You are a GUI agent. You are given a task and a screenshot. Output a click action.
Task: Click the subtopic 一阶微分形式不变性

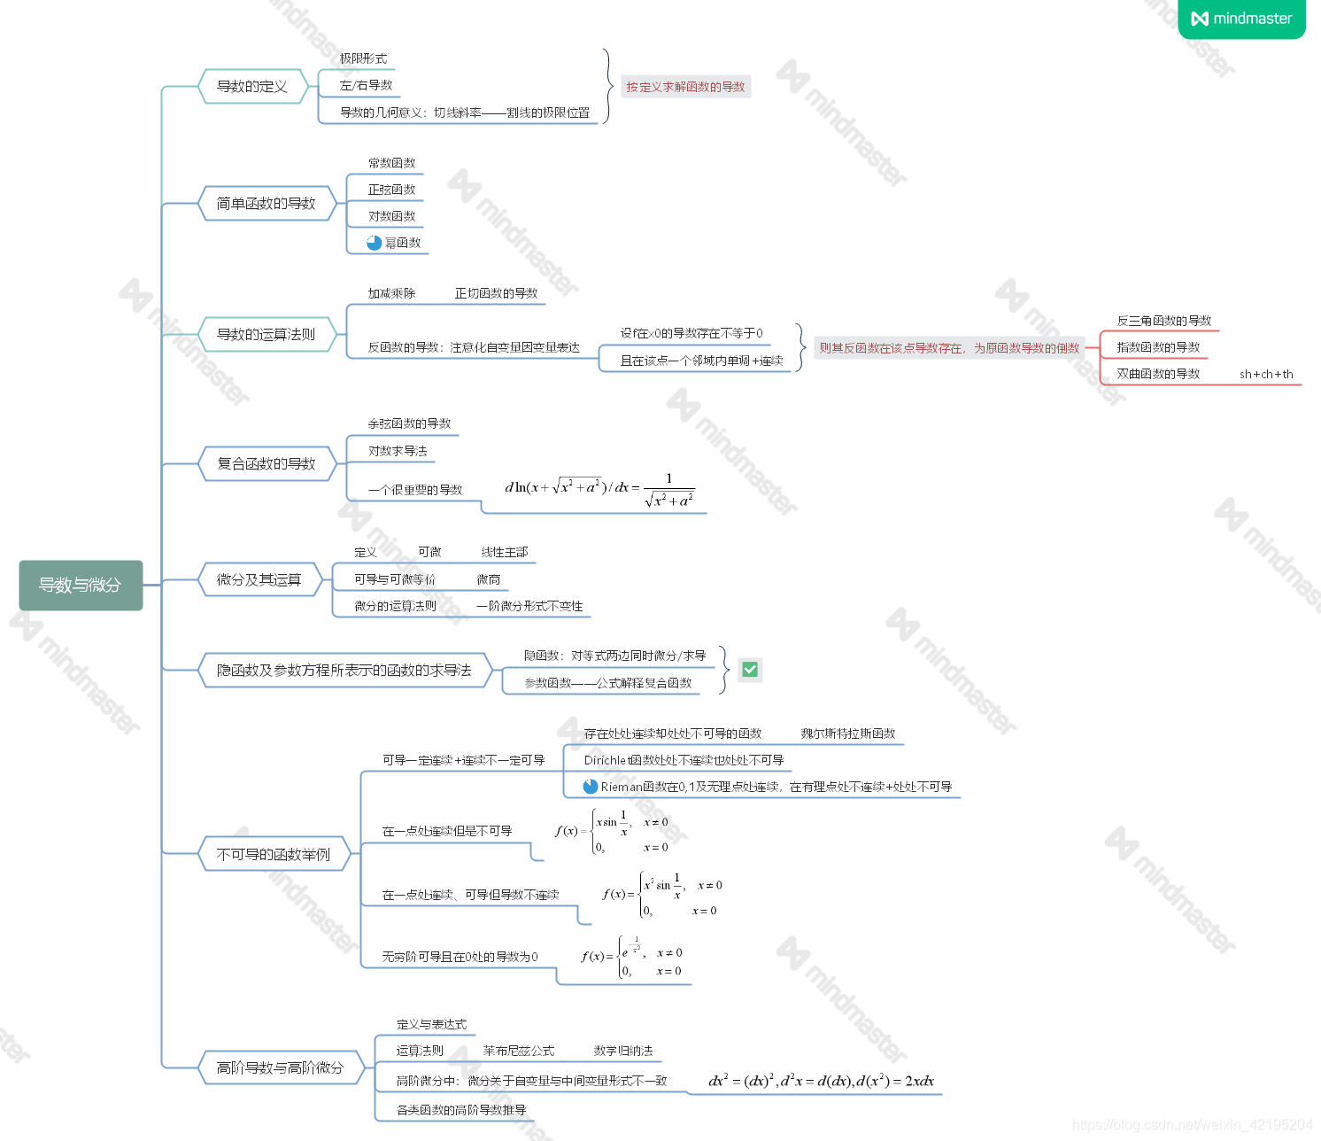click(530, 606)
